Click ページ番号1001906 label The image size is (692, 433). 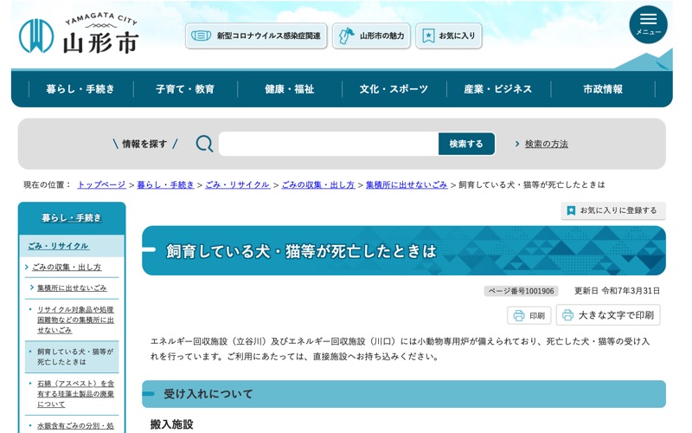click(x=522, y=291)
